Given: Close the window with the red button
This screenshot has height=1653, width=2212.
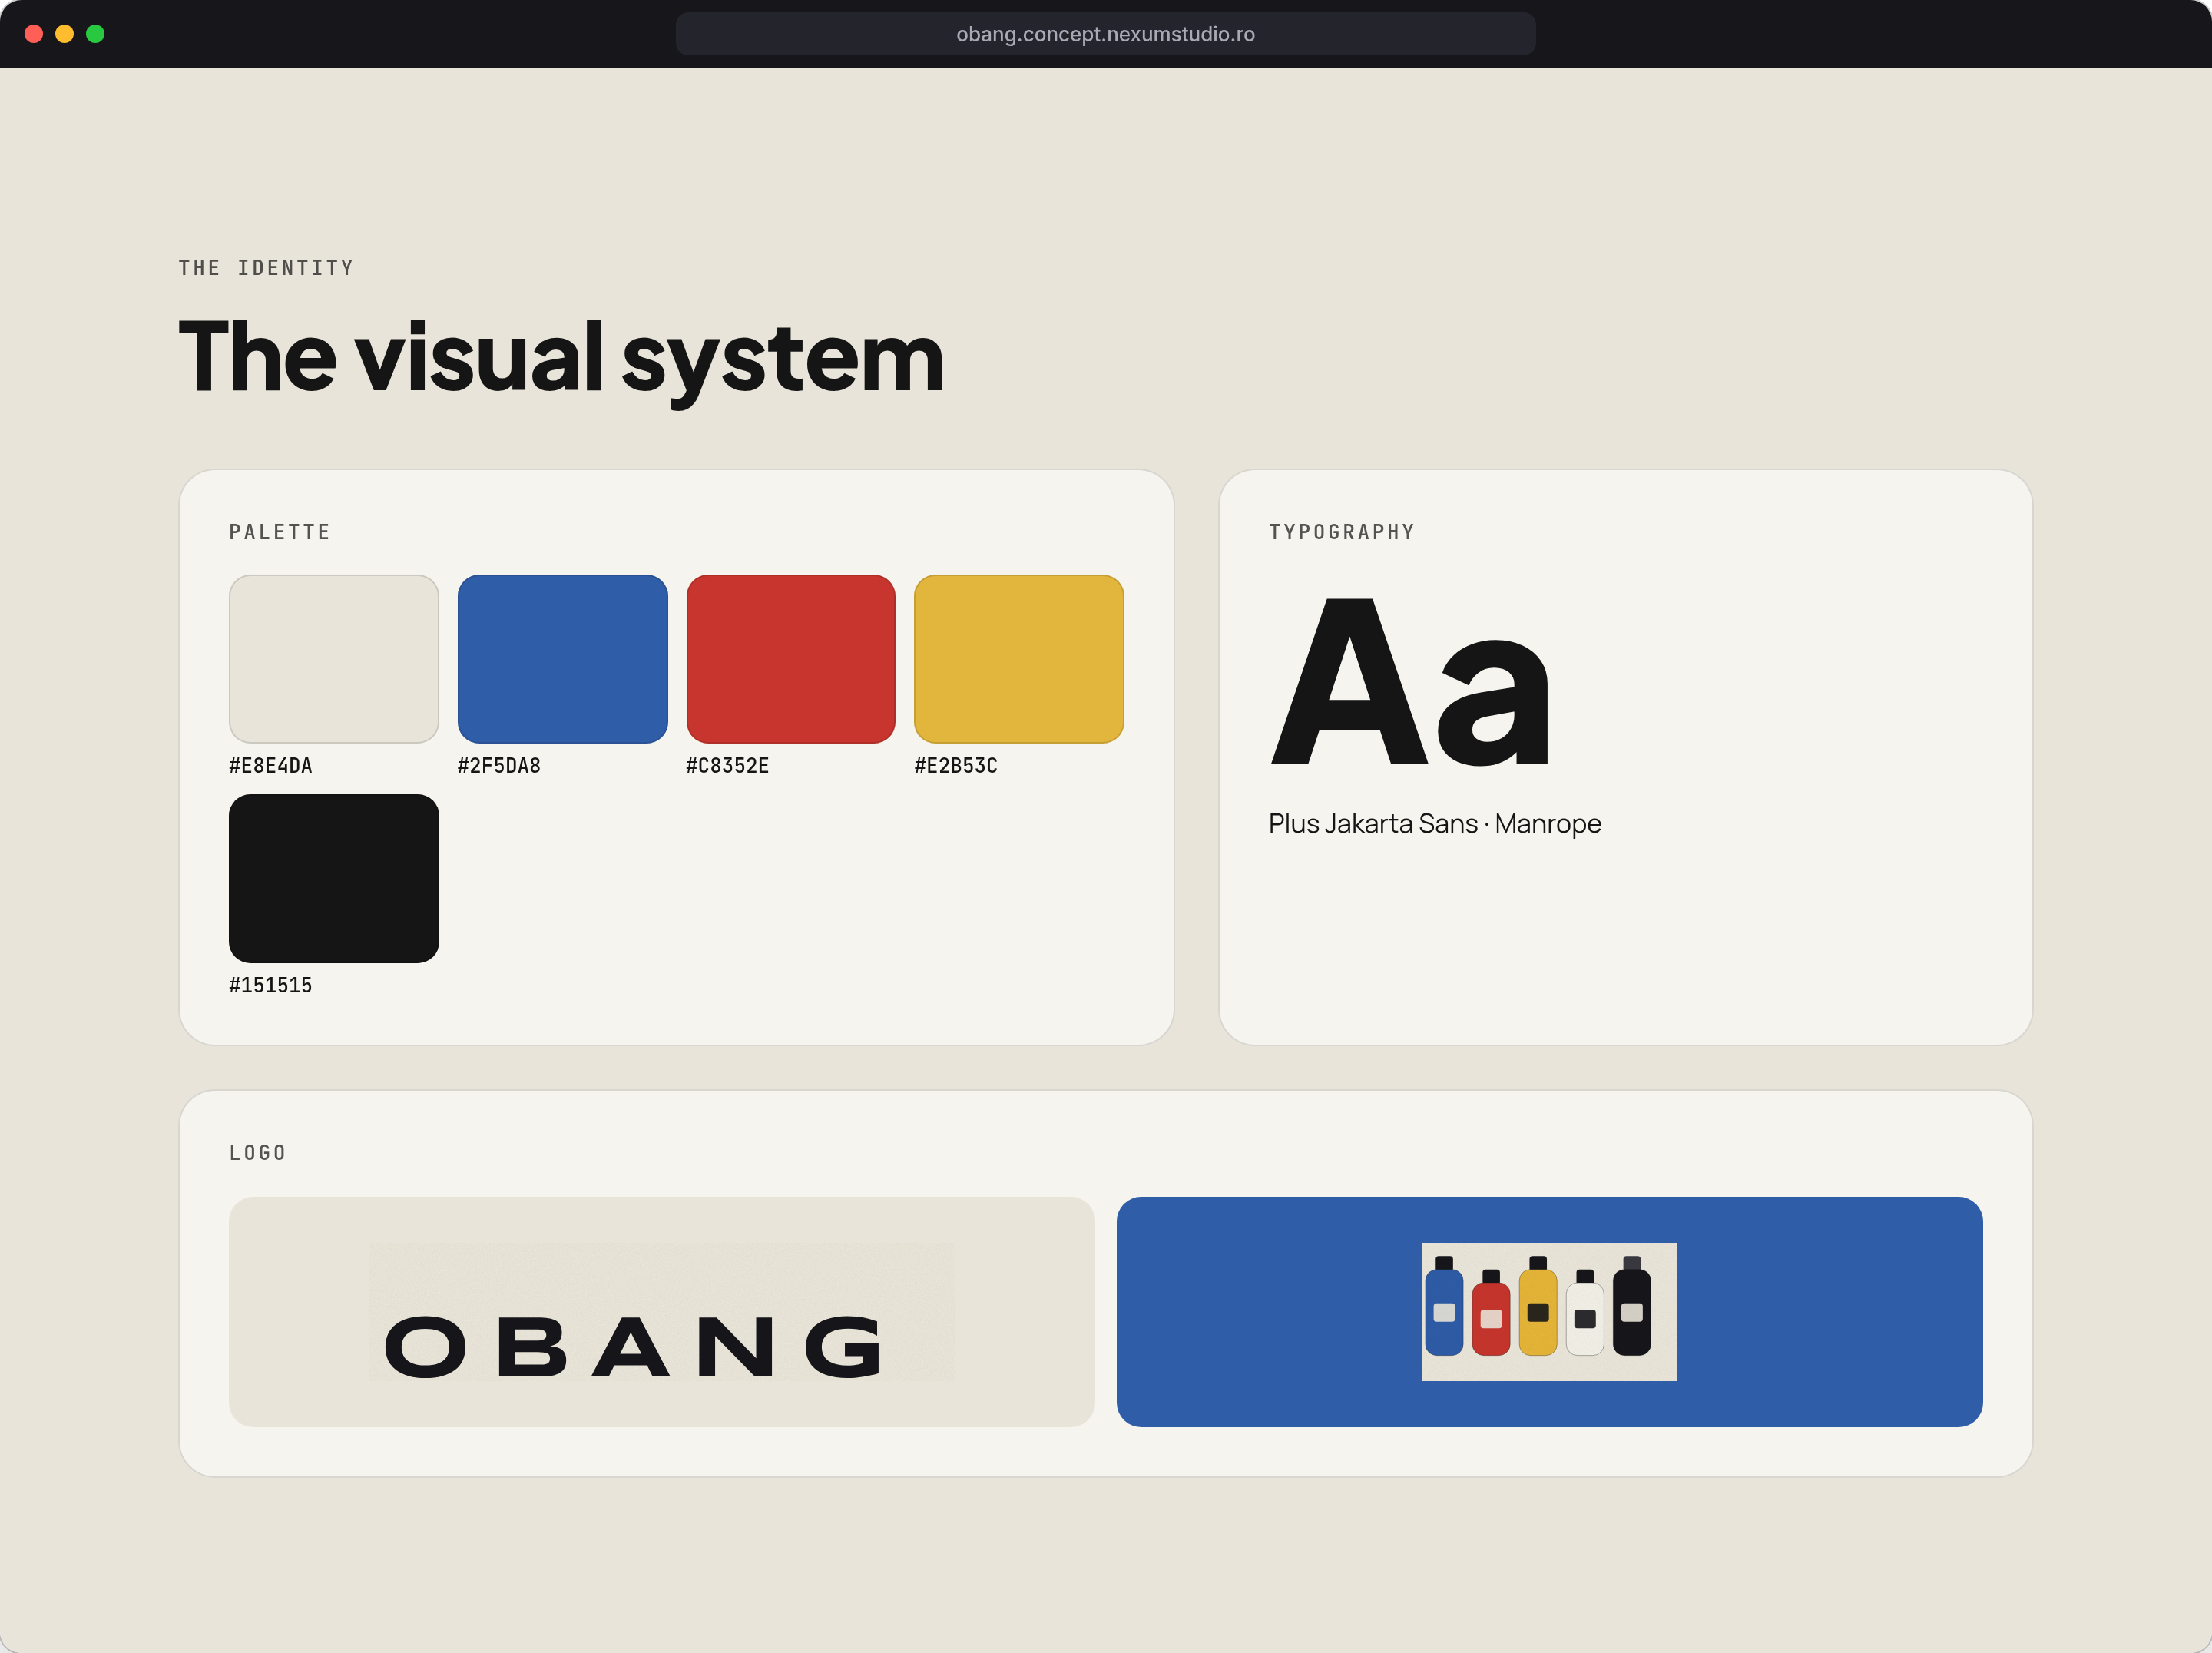Looking at the screenshot, I should click(x=34, y=34).
